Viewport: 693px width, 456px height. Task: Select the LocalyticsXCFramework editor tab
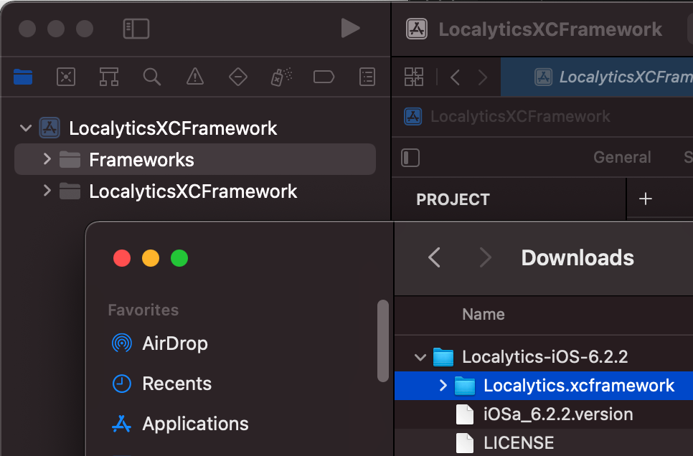click(610, 77)
